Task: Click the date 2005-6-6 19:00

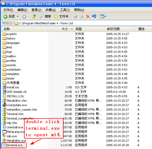Action: click(116, 92)
